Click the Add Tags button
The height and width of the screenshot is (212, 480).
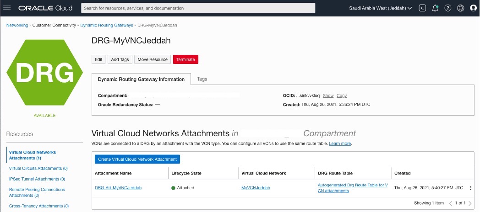point(120,59)
